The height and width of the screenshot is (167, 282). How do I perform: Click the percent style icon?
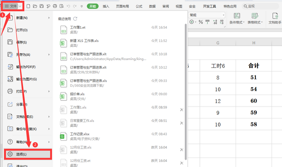201,22
